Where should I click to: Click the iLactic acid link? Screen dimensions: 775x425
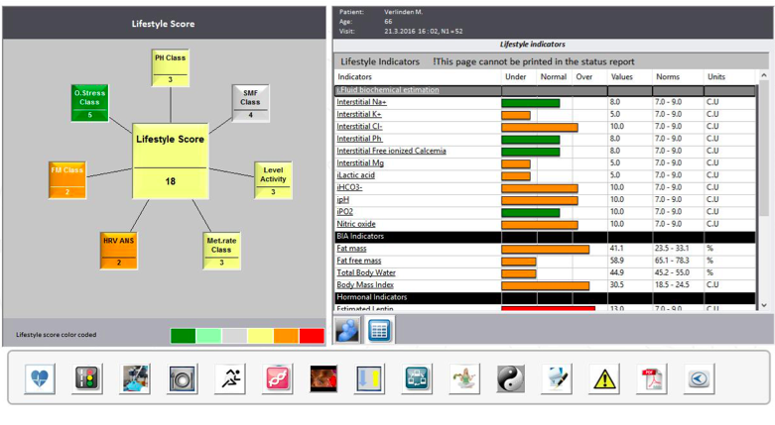(355, 175)
